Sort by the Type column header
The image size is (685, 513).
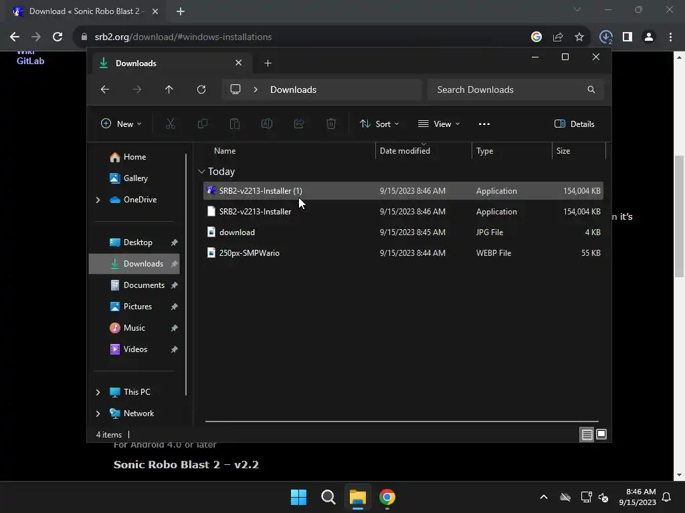click(x=512, y=151)
